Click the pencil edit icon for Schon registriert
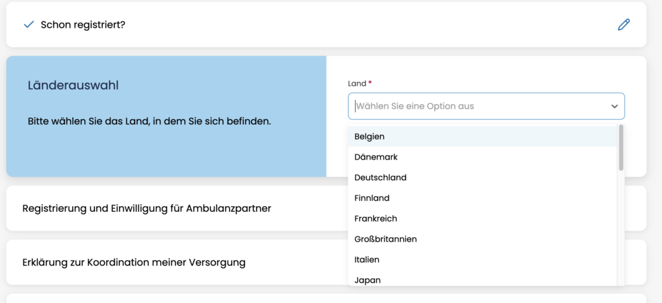Viewport: 662px width, 303px height. coord(624,25)
